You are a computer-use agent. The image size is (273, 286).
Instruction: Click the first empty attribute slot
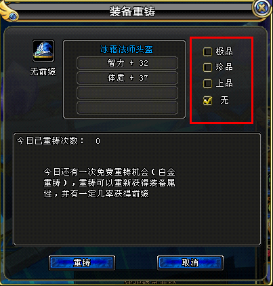point(127,93)
